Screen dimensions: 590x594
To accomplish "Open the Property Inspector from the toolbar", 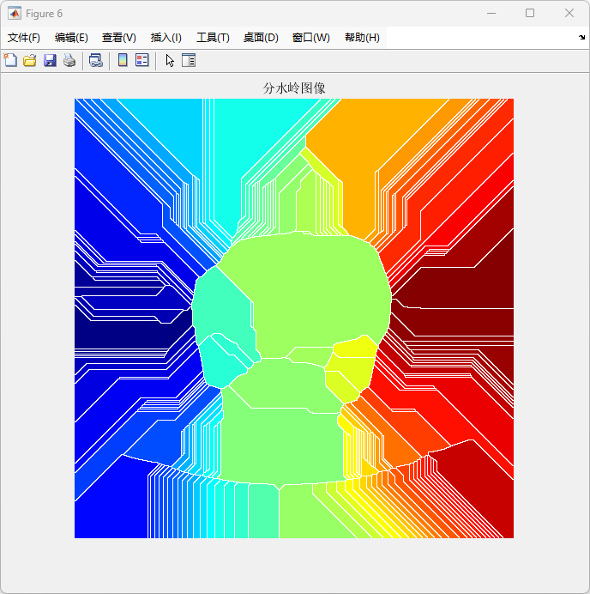I will click(x=189, y=60).
